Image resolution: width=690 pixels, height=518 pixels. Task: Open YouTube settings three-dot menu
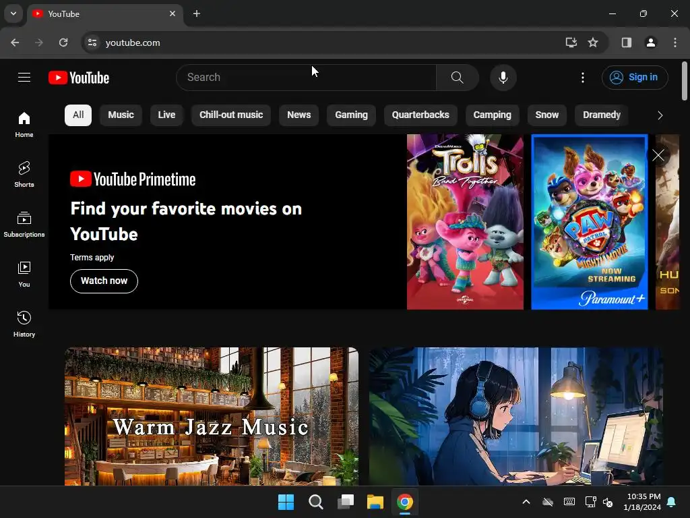(583, 78)
